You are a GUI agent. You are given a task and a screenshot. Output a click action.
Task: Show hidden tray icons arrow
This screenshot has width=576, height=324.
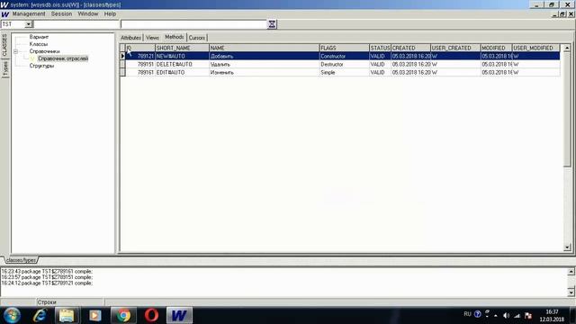tap(496, 316)
